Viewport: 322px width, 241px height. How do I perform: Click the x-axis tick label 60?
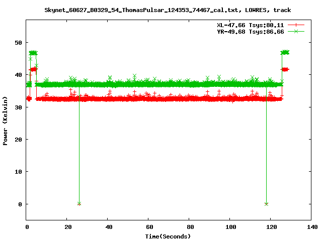pos(149,227)
